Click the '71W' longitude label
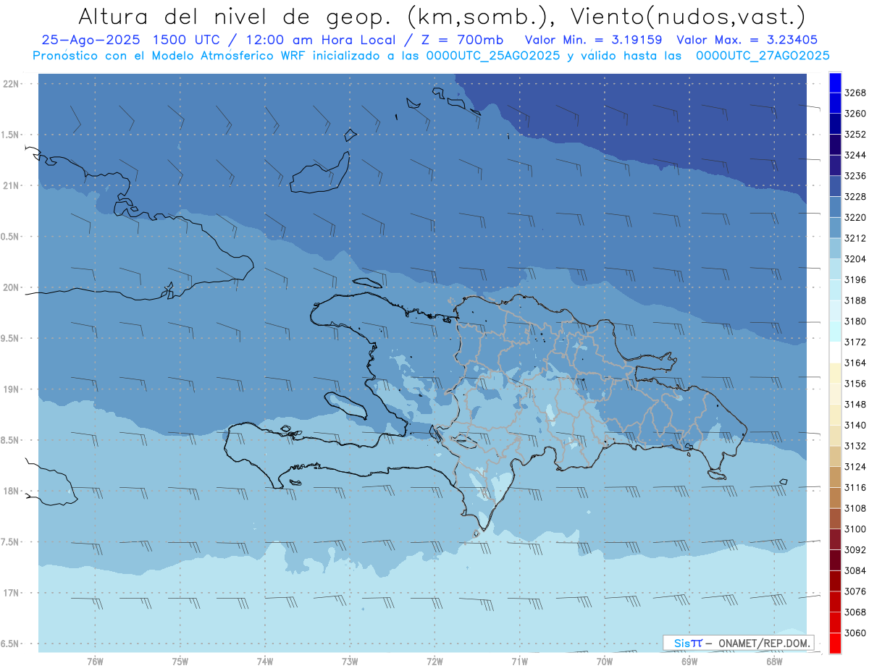 519,661
